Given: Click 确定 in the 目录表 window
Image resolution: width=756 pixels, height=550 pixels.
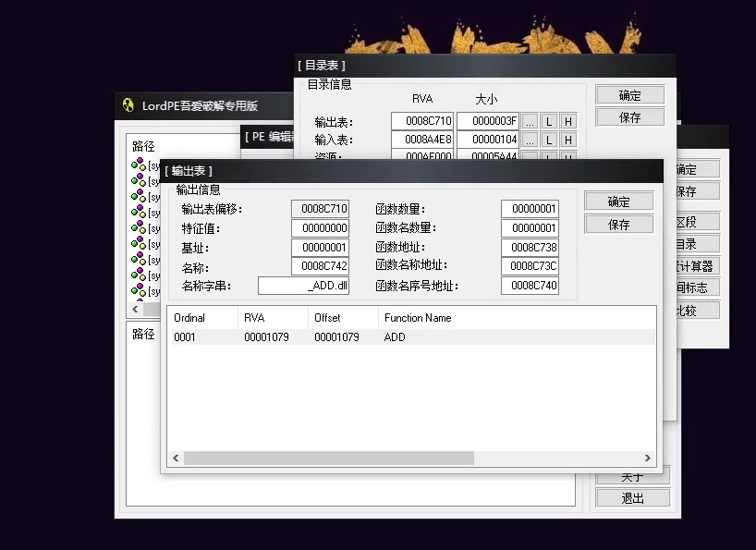Looking at the screenshot, I should 629,95.
